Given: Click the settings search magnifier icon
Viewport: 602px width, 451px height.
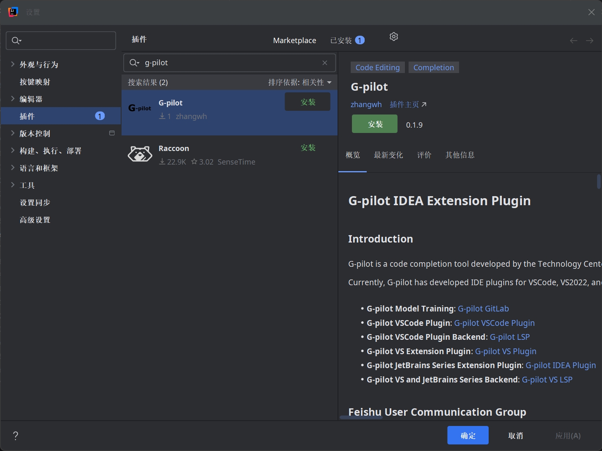Looking at the screenshot, I should tap(16, 40).
